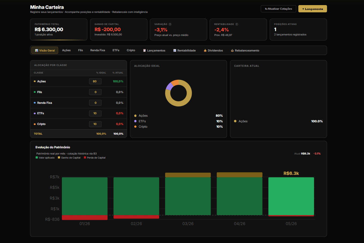Click the Visão Geral bar chart icon
364x243 pixels.
tap(36, 50)
